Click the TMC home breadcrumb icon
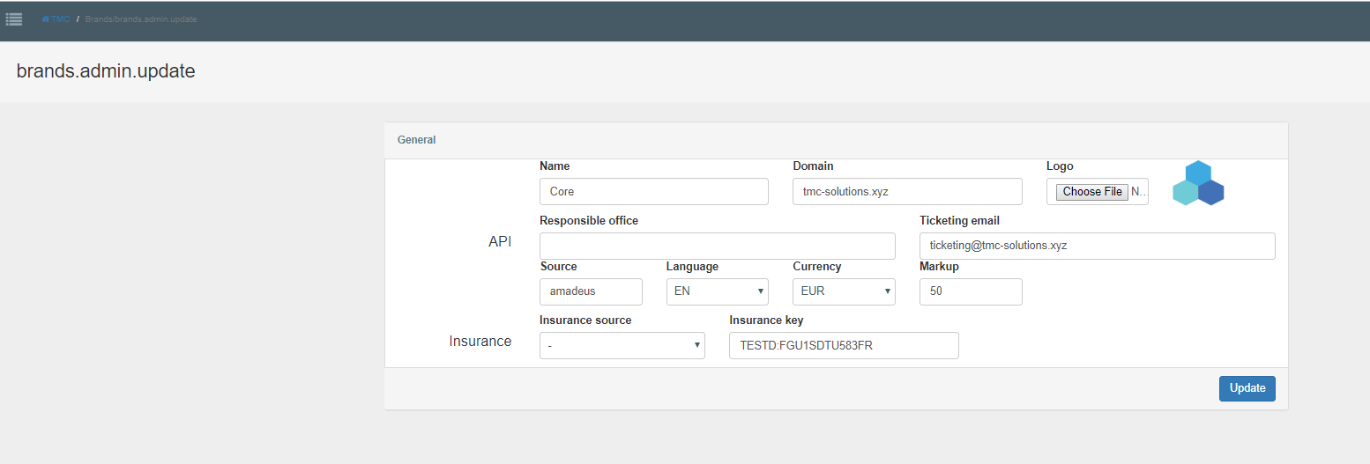 point(46,19)
